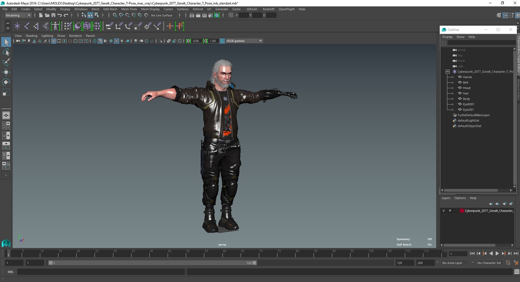The height and width of the screenshot is (282, 520).
Task: Click the viewport gamma value 1.00 field
Action: 213,41
